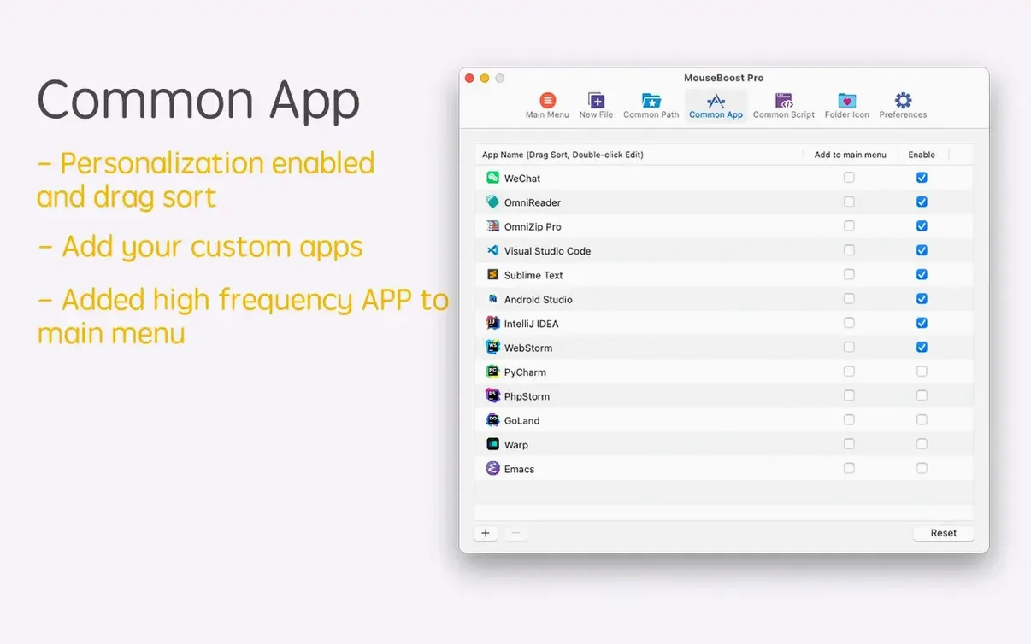Image resolution: width=1031 pixels, height=644 pixels.
Task: Enable the Emacs Enable checkbox
Action: [922, 468]
